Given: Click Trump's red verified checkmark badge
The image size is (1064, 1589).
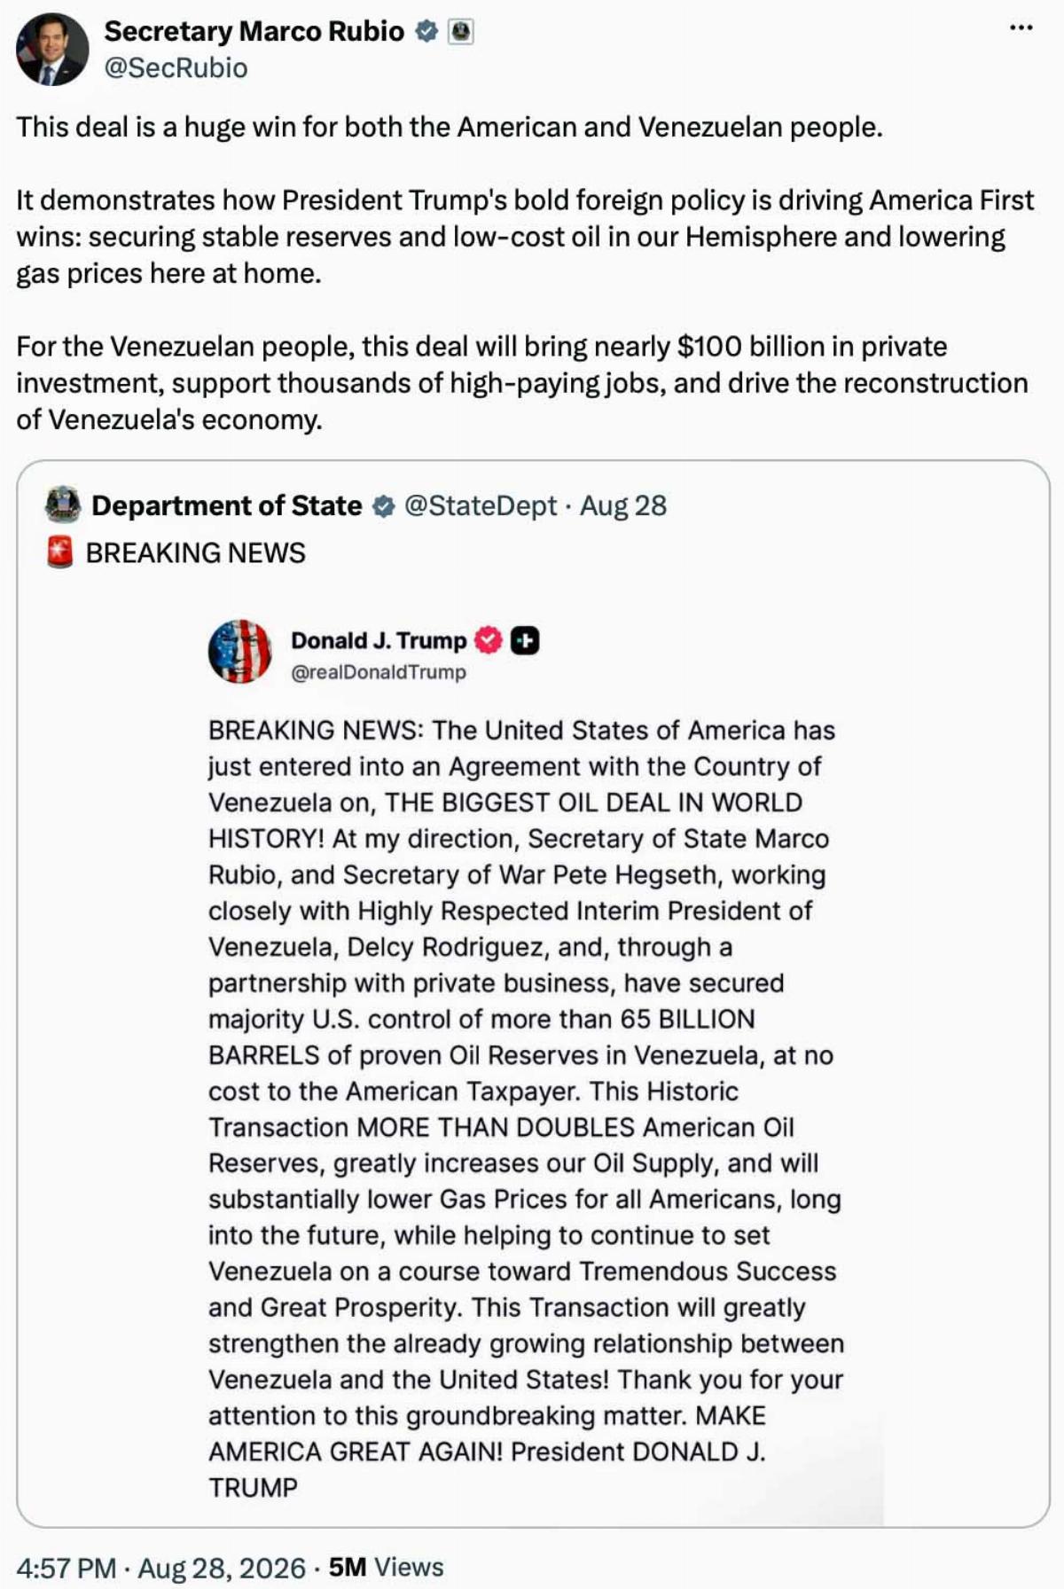Looking at the screenshot, I should pyautogui.click(x=489, y=640).
